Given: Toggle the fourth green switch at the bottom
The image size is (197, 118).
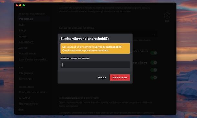Looking at the screenshot, I should point(154,77).
